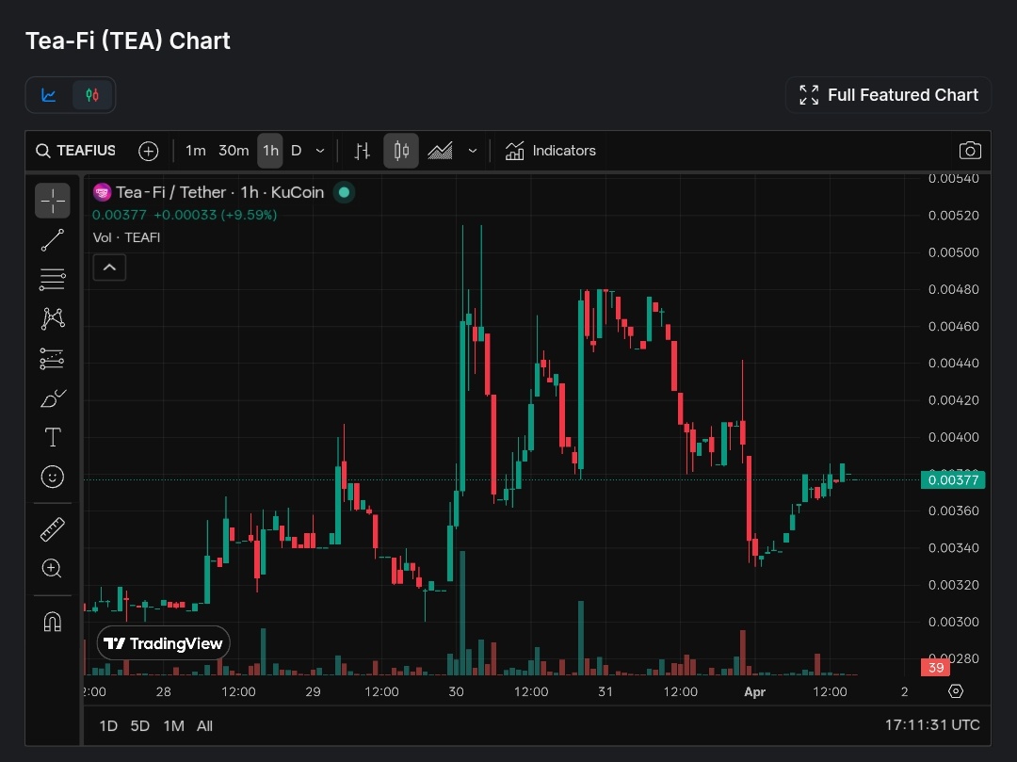Image resolution: width=1017 pixels, height=762 pixels.
Task: Click the 17:11:31 UTC timezone clock
Action: tap(932, 725)
